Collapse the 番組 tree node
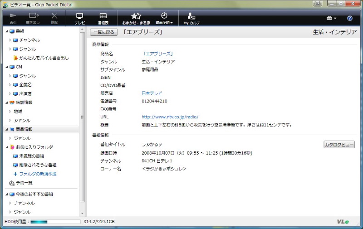Screen dimensions: 363x229 click(x=6, y=31)
